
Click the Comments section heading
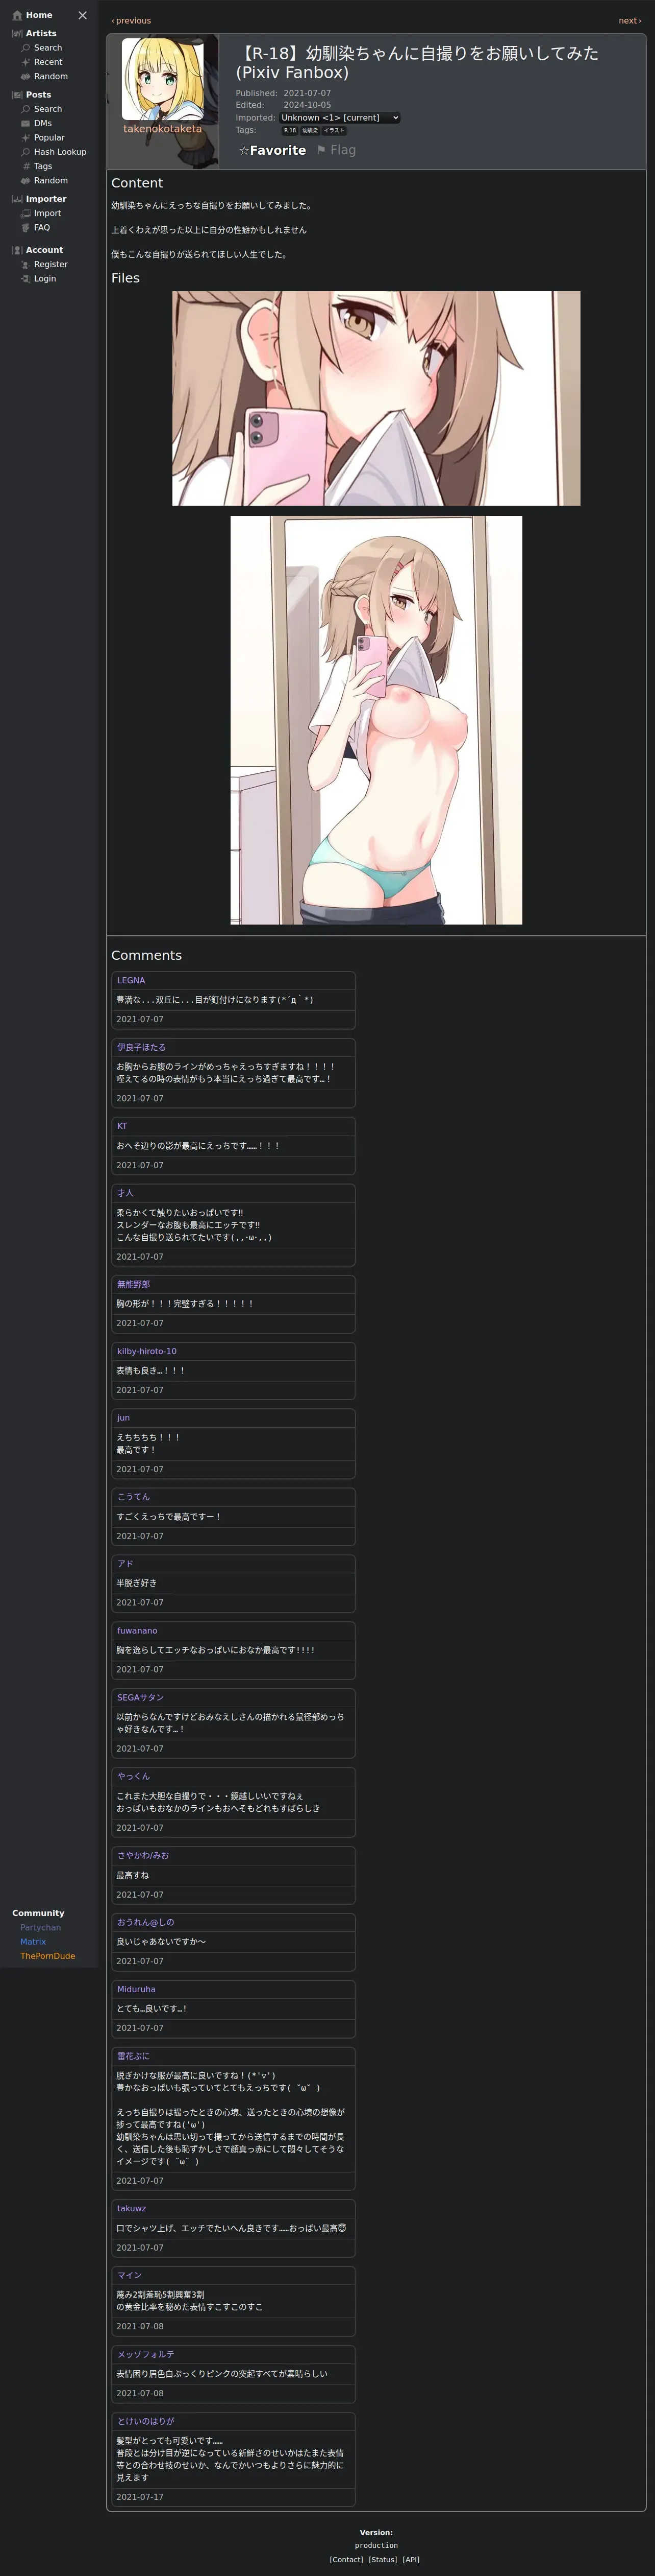[146, 956]
